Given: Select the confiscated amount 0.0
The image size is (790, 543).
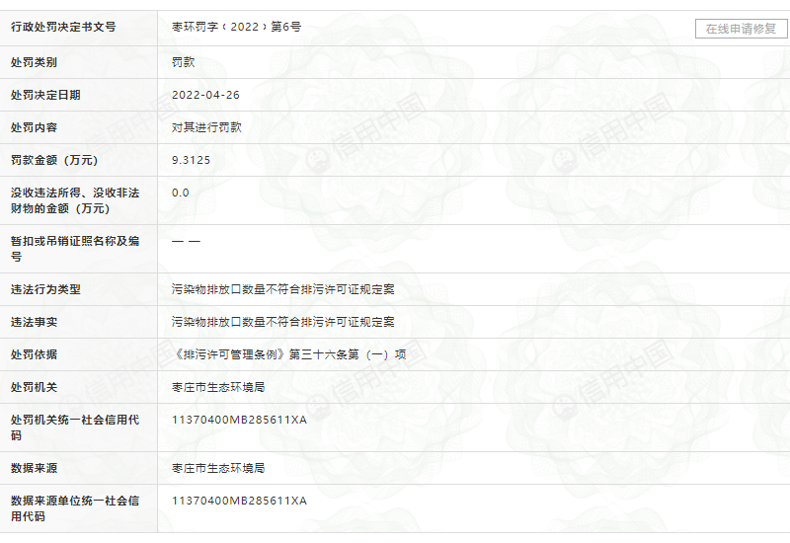Looking at the screenshot, I should [x=181, y=193].
